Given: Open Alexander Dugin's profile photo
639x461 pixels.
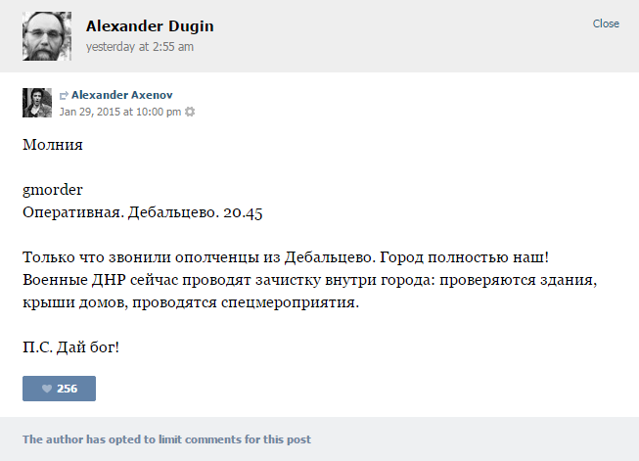Looking at the screenshot, I should coord(47,36).
